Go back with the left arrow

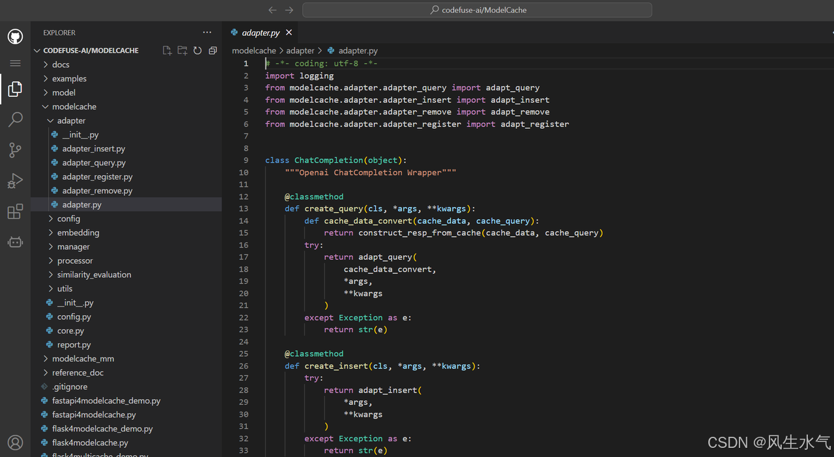[x=272, y=10]
